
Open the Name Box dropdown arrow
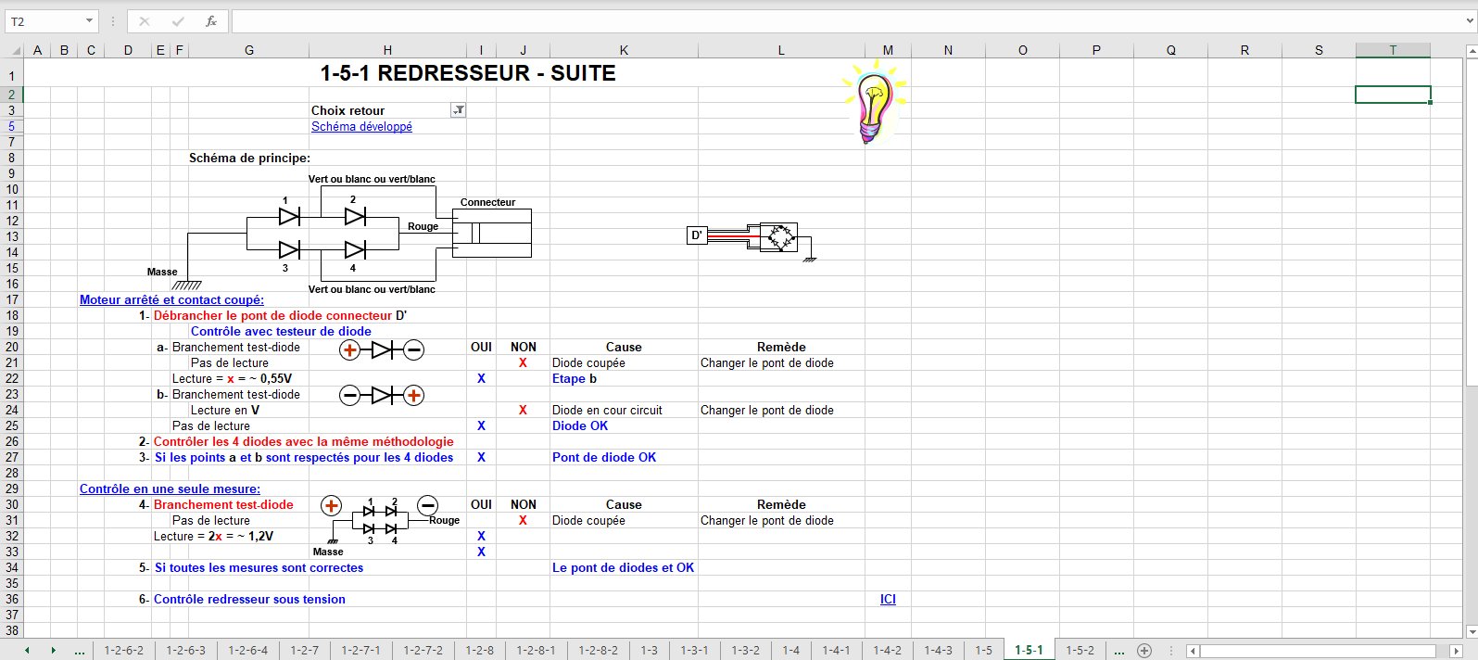coord(89,21)
